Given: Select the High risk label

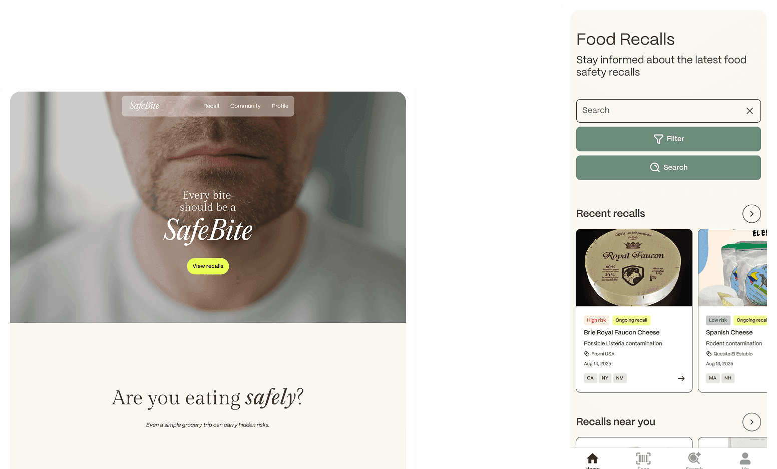Looking at the screenshot, I should (x=596, y=320).
